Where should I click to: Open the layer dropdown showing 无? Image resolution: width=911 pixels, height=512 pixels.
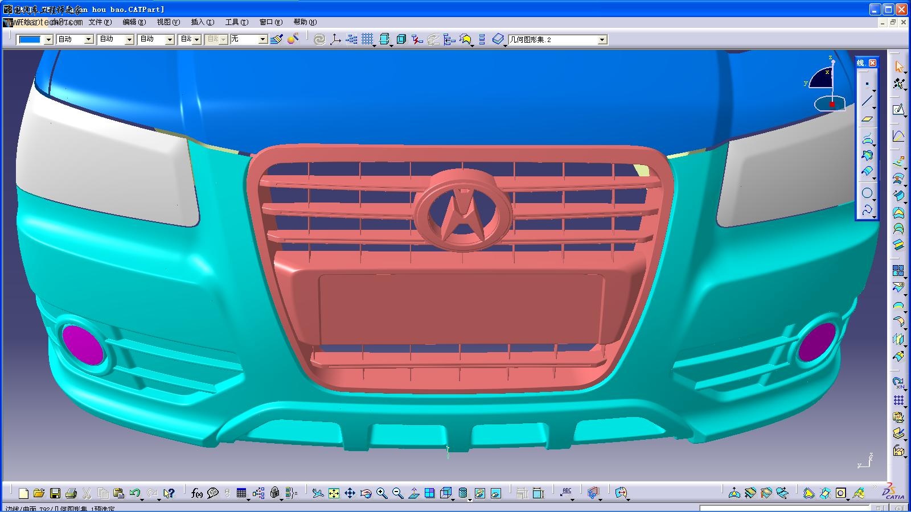click(262, 39)
